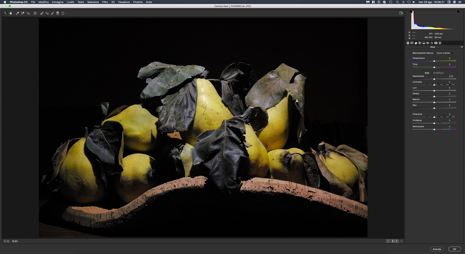This screenshot has height=254, width=465.
Task: Click the OK button
Action: [x=454, y=249]
